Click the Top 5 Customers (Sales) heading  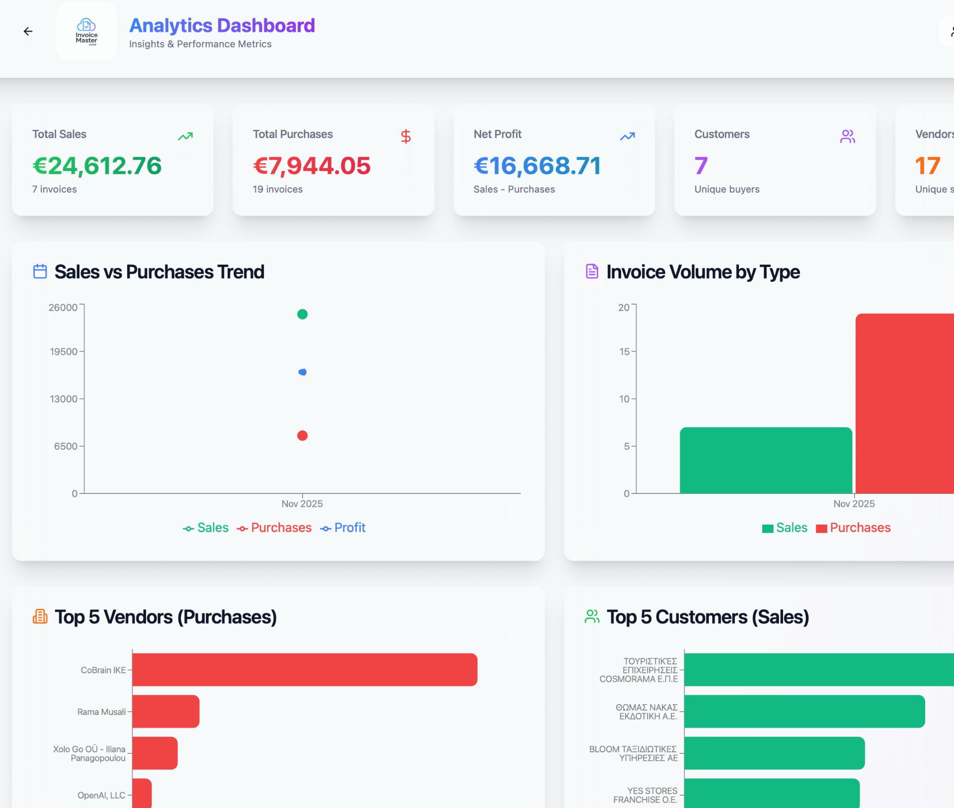[708, 617]
